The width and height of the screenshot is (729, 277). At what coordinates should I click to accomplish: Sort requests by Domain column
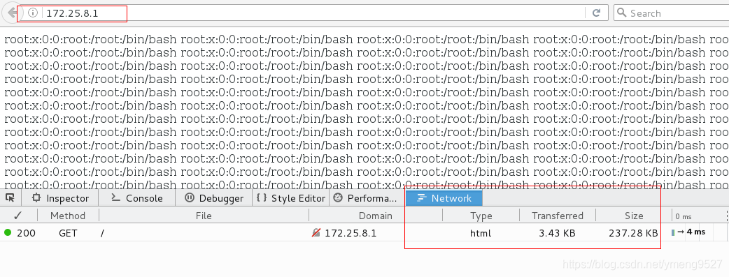tap(376, 216)
